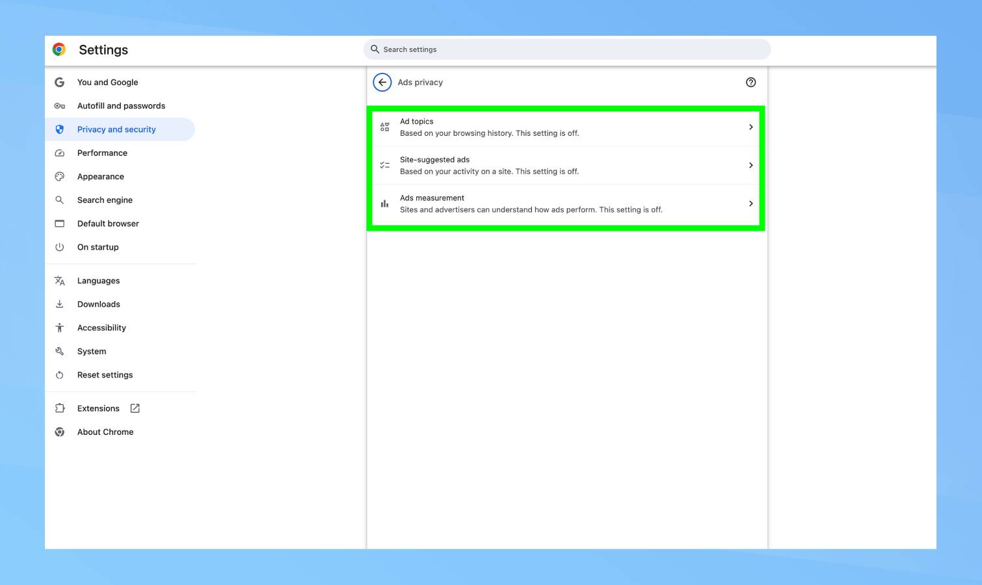
Task: Select the Privacy and security shield icon
Action: click(x=59, y=129)
